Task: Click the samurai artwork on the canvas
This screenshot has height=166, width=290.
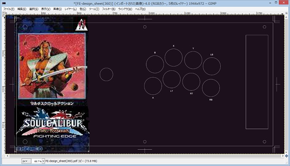Action: 52,66
